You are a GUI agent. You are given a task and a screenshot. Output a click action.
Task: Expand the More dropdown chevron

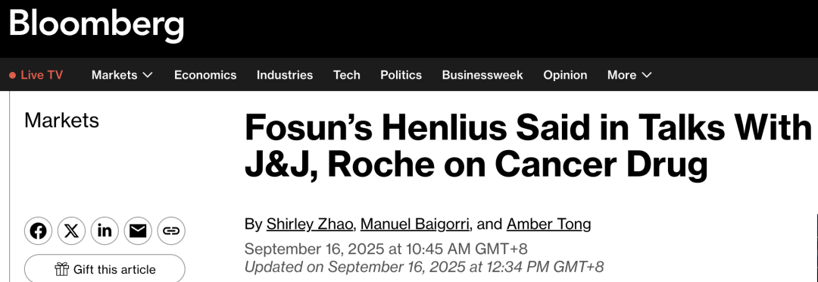(647, 75)
